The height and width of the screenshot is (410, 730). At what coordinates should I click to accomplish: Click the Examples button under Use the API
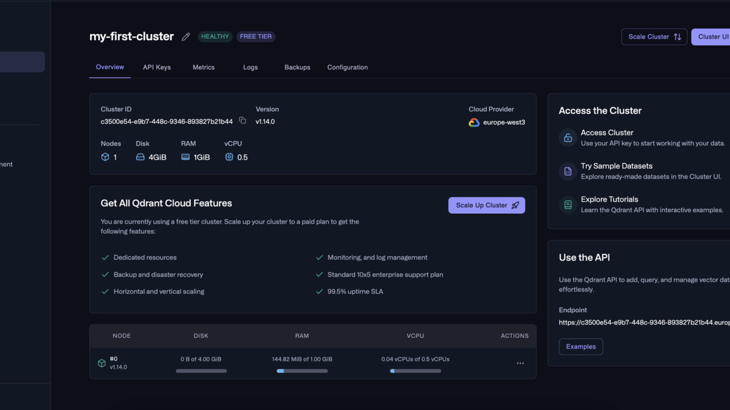[580, 346]
